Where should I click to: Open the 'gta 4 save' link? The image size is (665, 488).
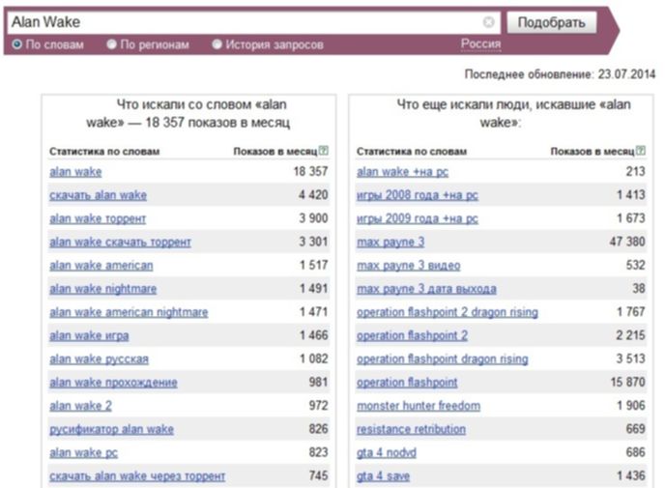(384, 476)
